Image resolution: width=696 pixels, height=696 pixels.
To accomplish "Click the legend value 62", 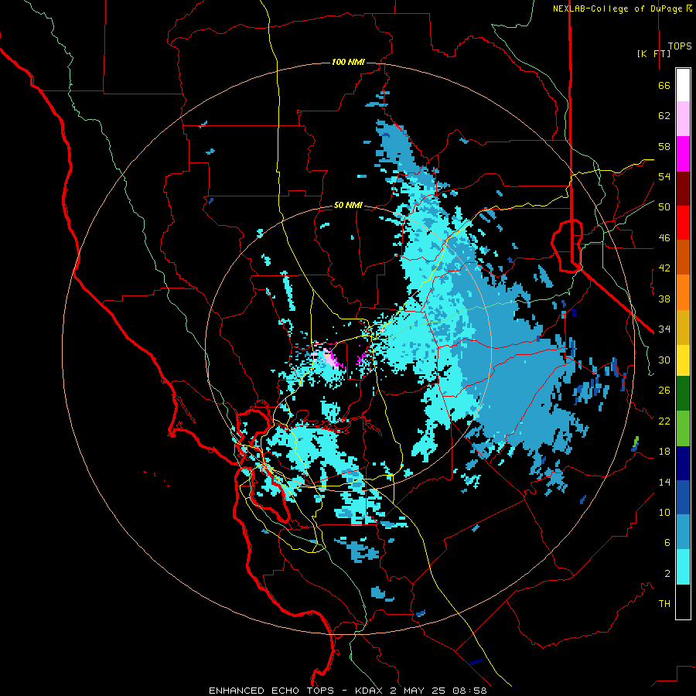I will tap(664, 116).
